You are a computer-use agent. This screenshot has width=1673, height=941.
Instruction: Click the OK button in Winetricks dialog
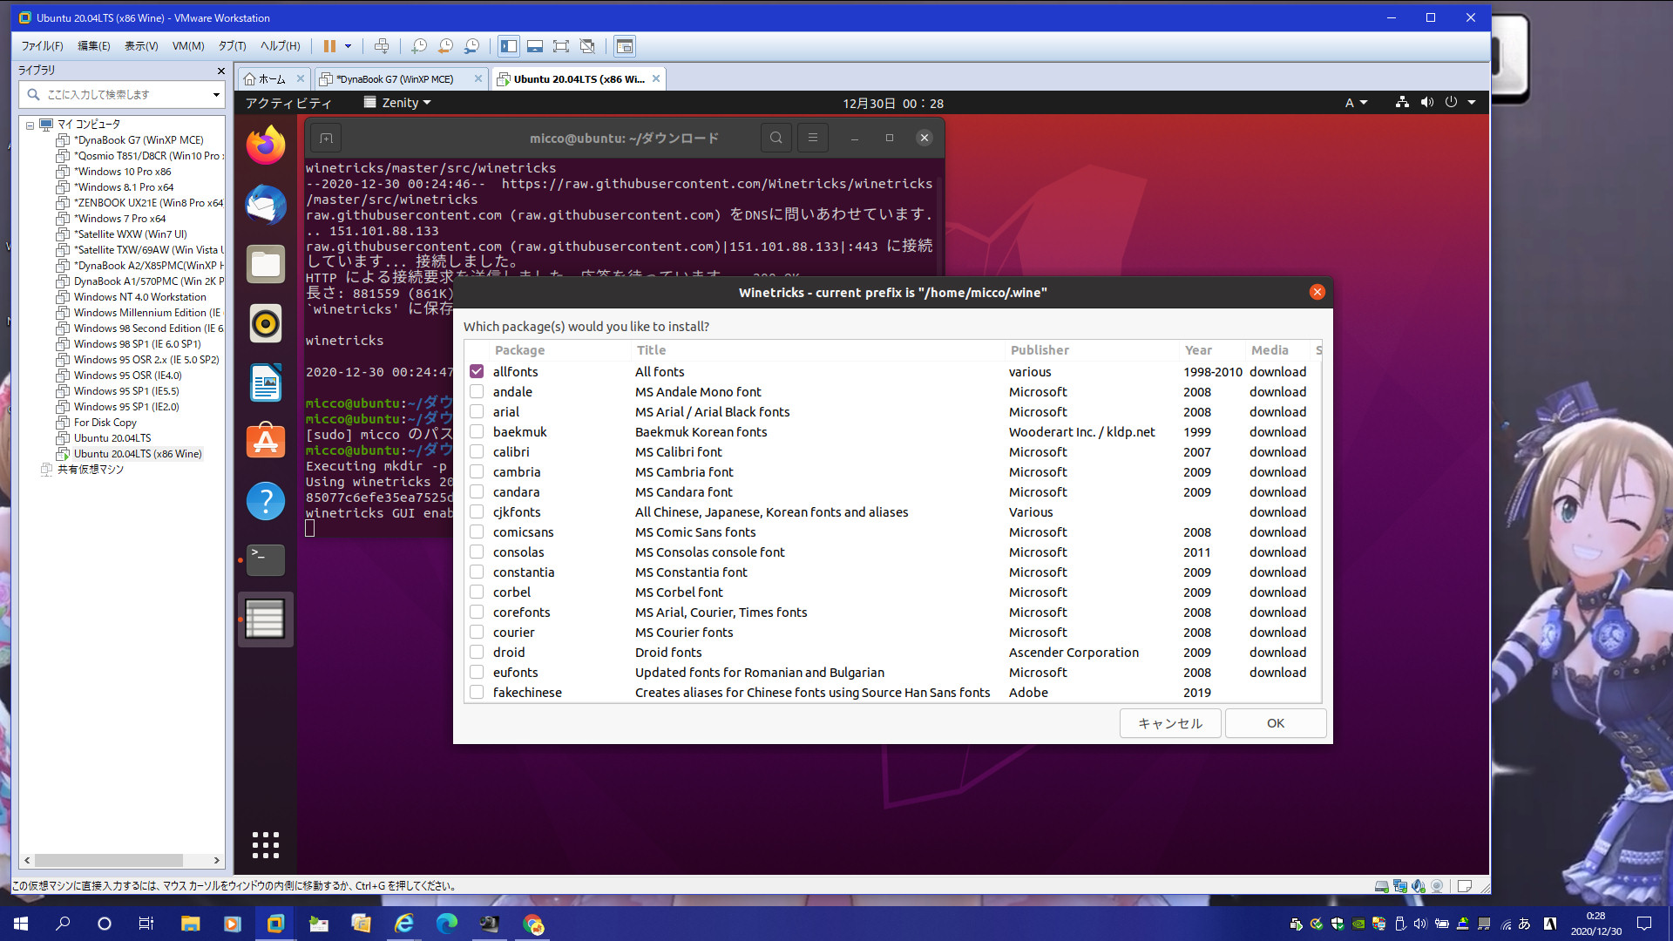pos(1276,723)
